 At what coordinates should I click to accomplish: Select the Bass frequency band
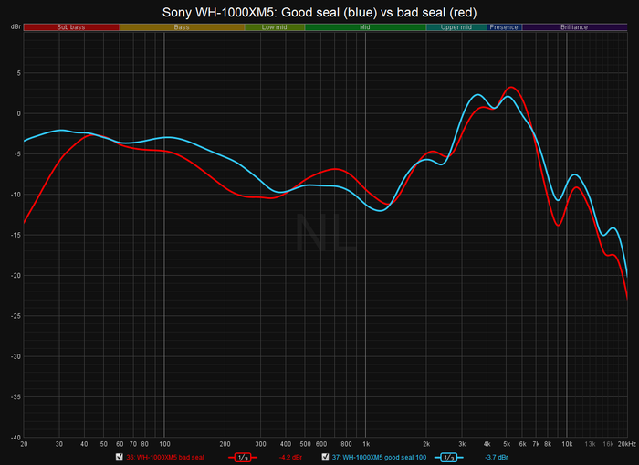(x=182, y=27)
